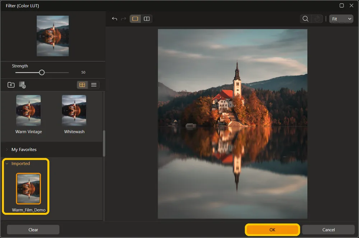The height and width of the screenshot is (238, 359).
Task: Open the Fit zoom dropdown
Action: tap(341, 19)
